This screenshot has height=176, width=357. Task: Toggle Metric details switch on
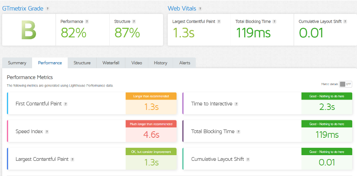(346, 84)
